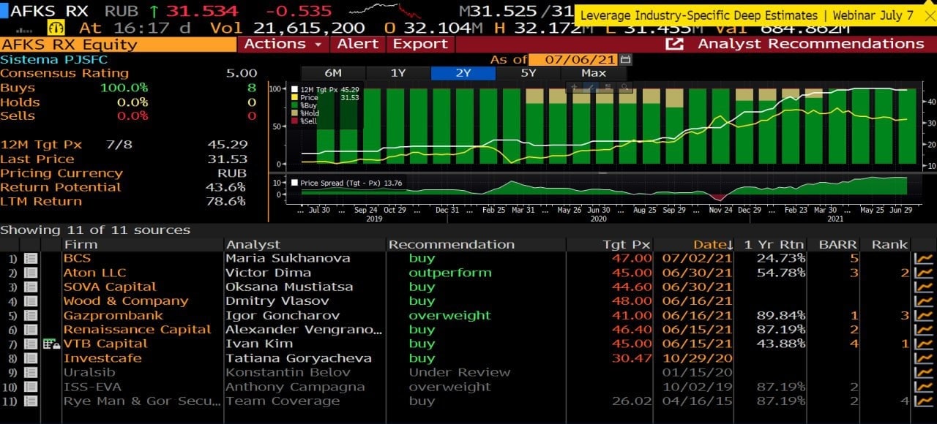937x424 pixels.
Task: Open the chart icon for Aton LLC row
Action: (924, 273)
